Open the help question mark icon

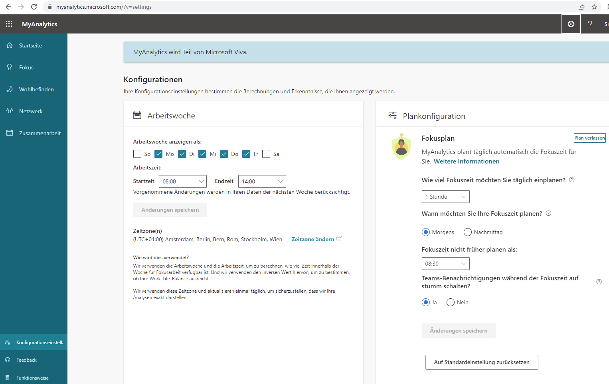(x=590, y=24)
